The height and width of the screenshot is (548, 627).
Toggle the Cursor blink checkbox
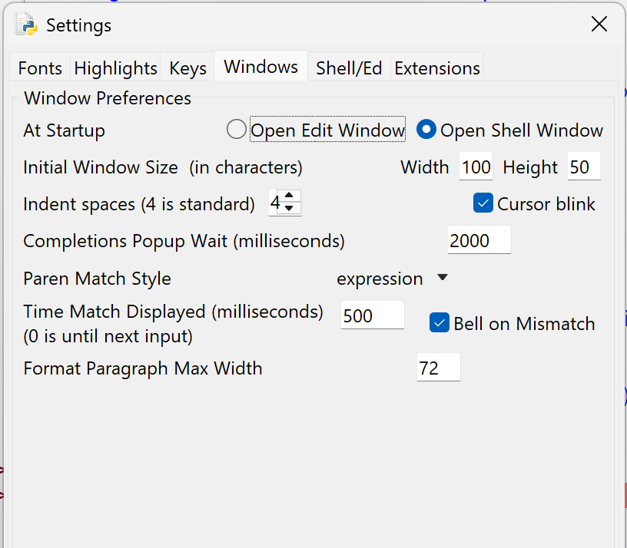click(483, 203)
